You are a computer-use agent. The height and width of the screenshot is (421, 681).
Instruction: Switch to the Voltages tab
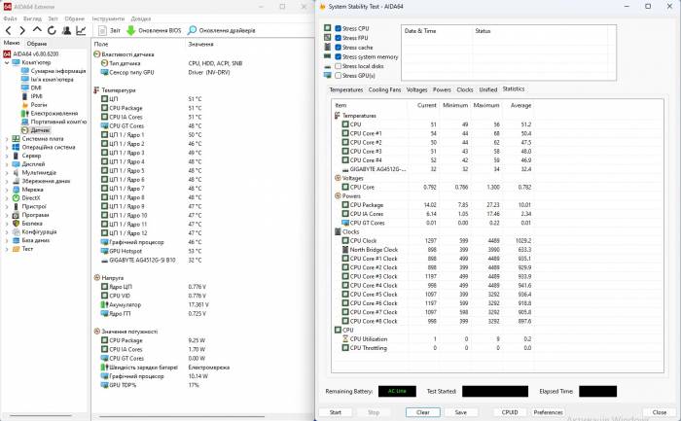(417, 89)
